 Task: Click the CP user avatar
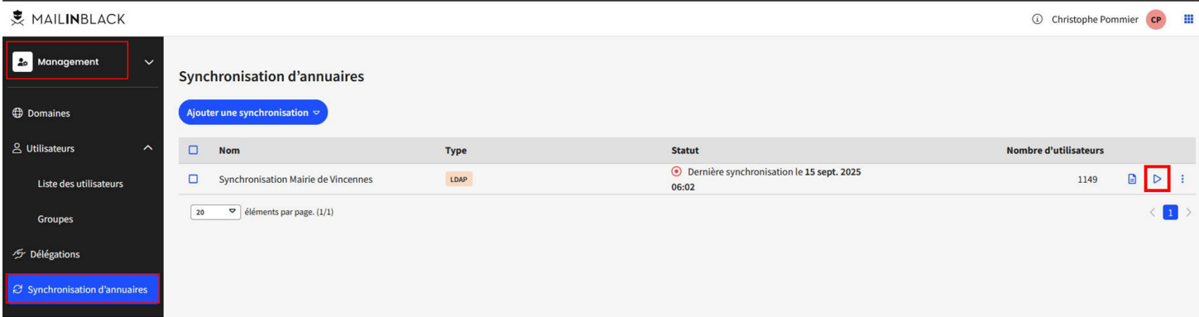pyautogui.click(x=1156, y=20)
